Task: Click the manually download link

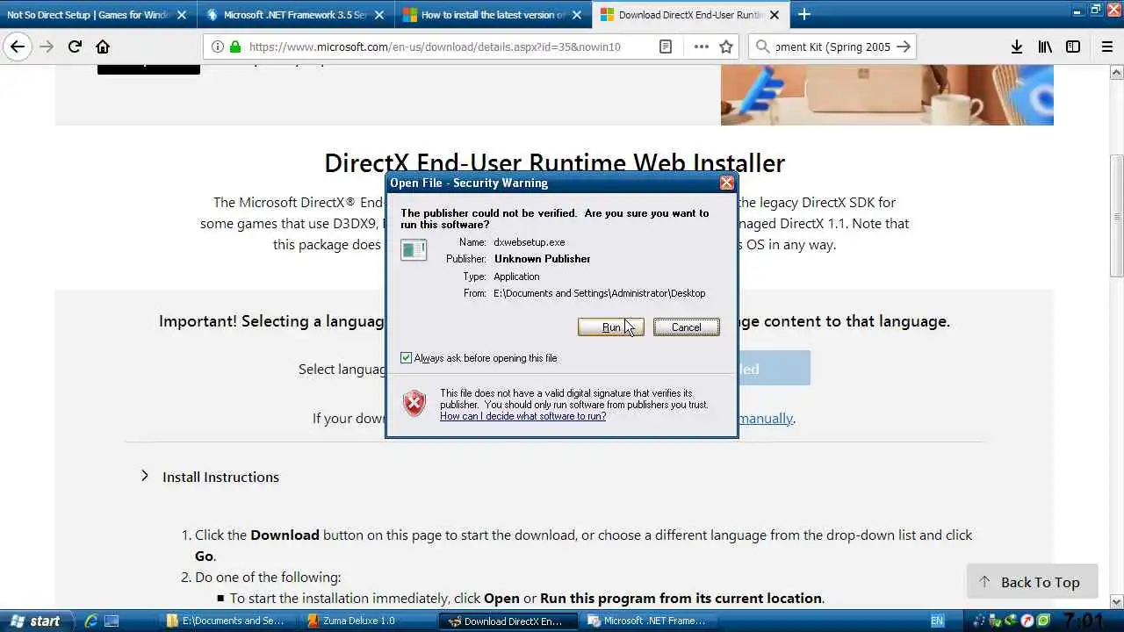Action: 765,419
